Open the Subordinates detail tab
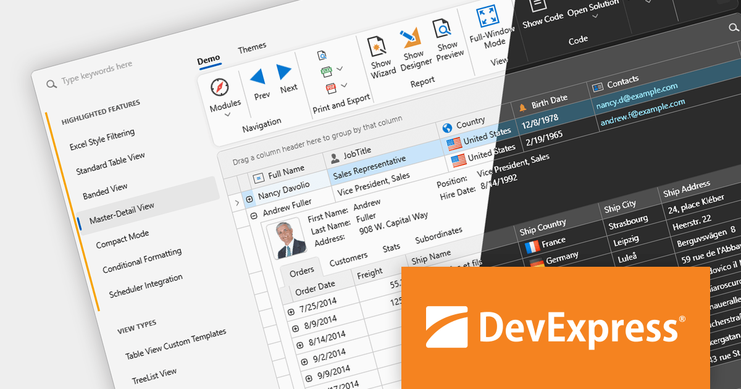The image size is (741, 389). (438, 236)
